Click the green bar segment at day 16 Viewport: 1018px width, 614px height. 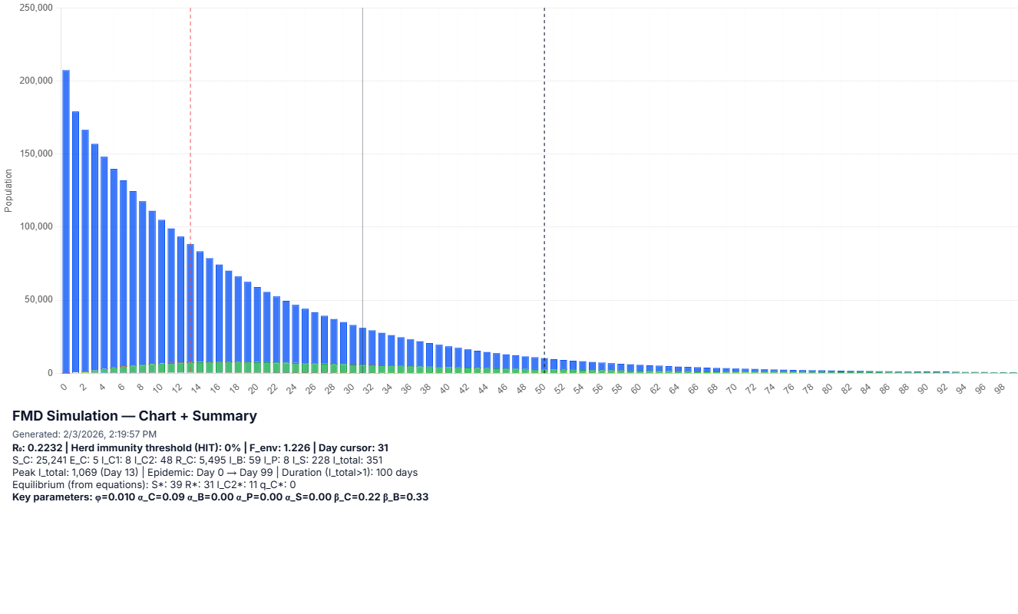[x=219, y=367]
